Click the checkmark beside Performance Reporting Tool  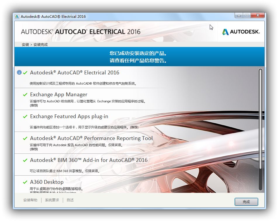click(x=25, y=138)
